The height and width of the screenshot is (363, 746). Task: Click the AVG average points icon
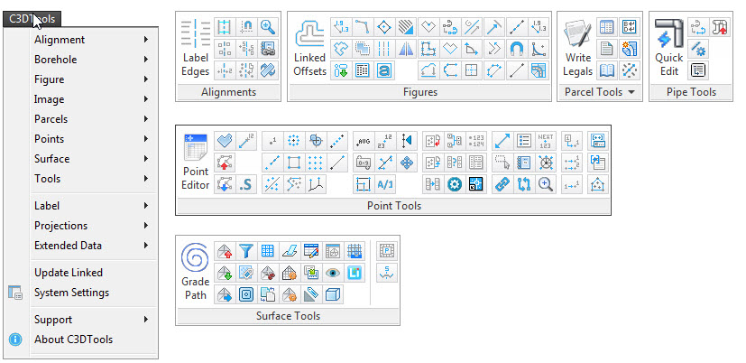pyautogui.click(x=363, y=141)
